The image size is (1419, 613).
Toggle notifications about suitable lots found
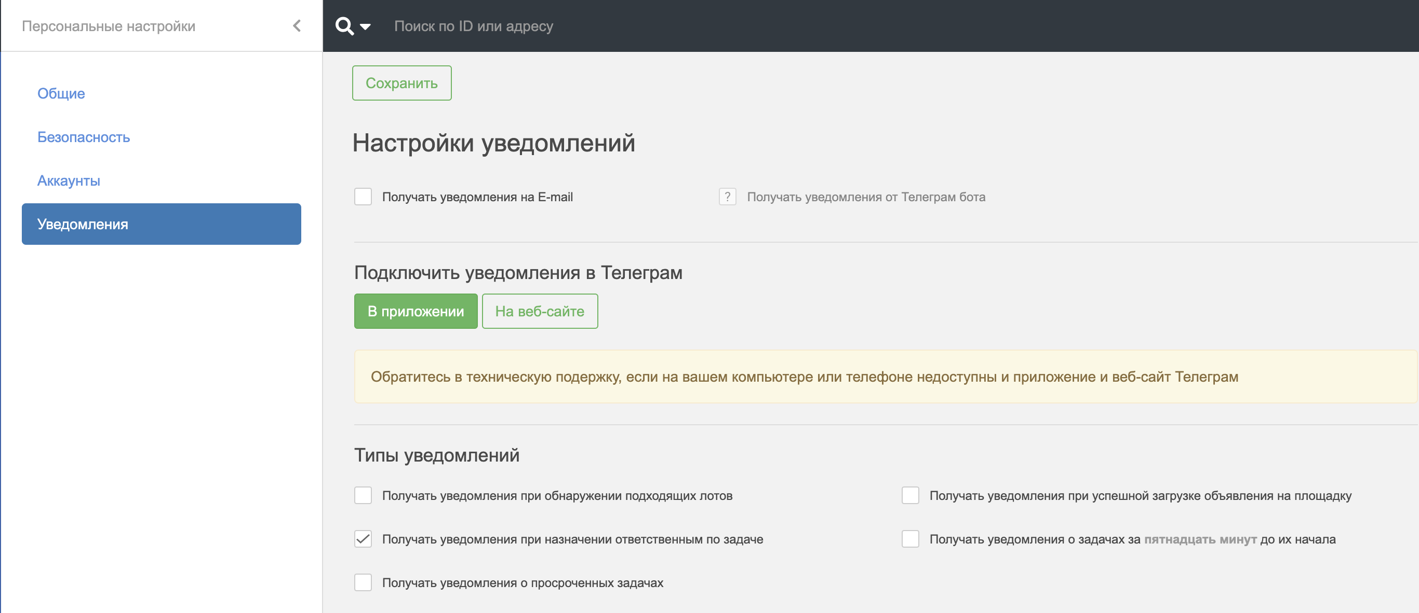pos(363,495)
